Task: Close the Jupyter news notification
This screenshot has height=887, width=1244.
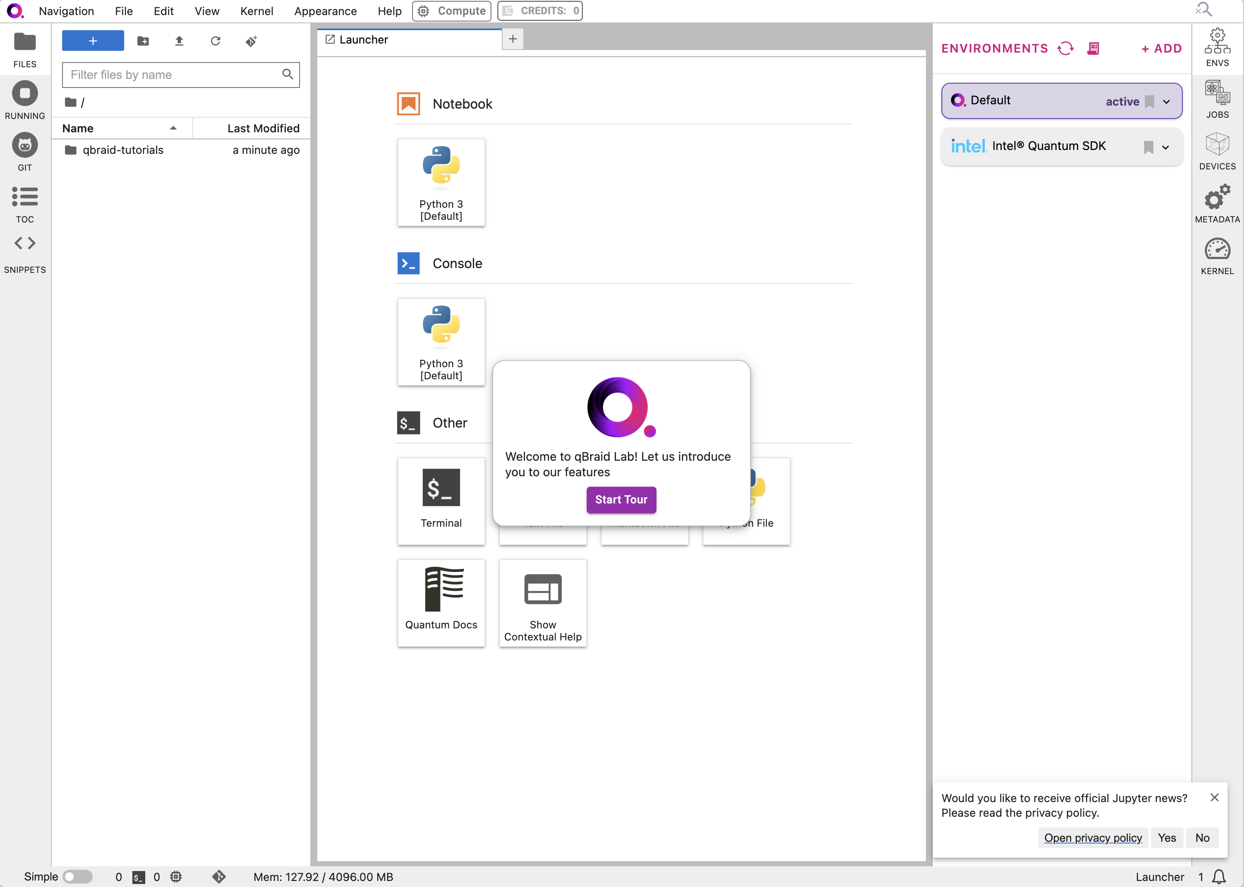Action: click(x=1215, y=797)
